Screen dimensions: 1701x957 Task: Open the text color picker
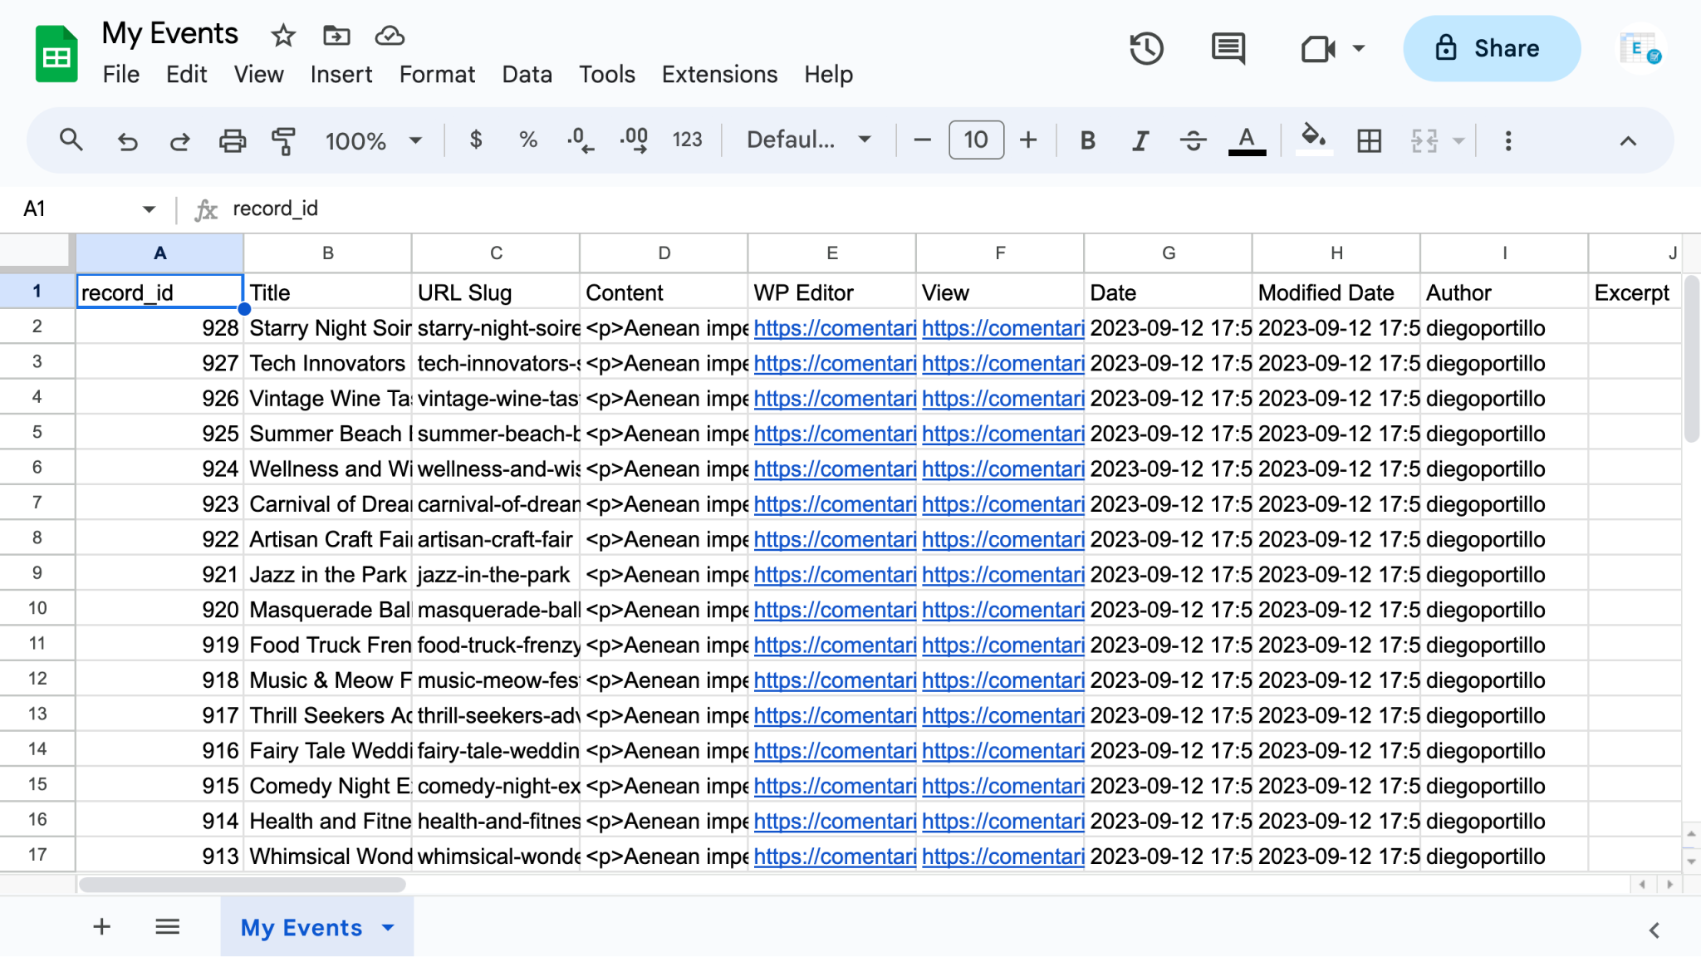tap(1245, 140)
